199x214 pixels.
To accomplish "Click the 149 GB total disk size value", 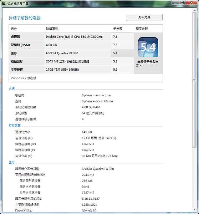I will 87,132.
